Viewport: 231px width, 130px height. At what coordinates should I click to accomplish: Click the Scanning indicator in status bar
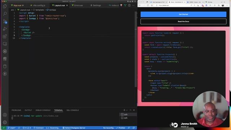(x=53, y=128)
